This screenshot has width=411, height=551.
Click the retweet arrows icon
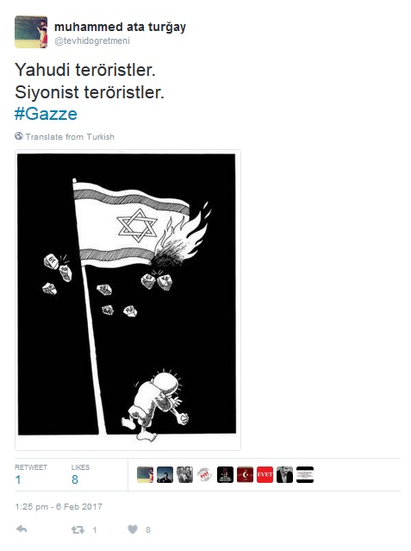(x=78, y=529)
